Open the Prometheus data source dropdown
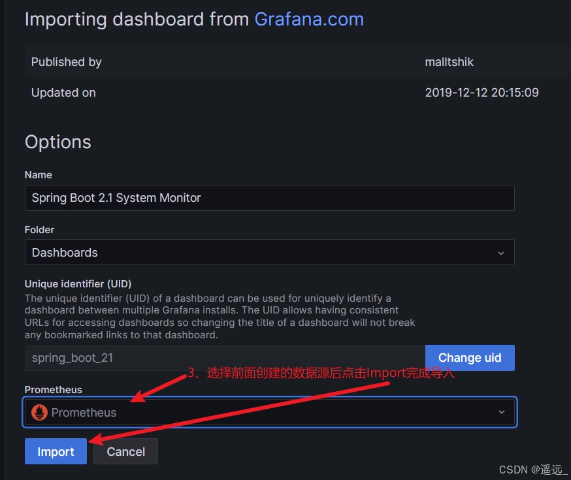This screenshot has height=480, width=571. point(269,412)
